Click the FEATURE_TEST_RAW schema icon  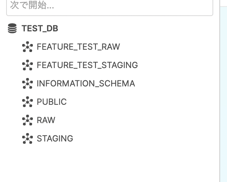coord(28,47)
